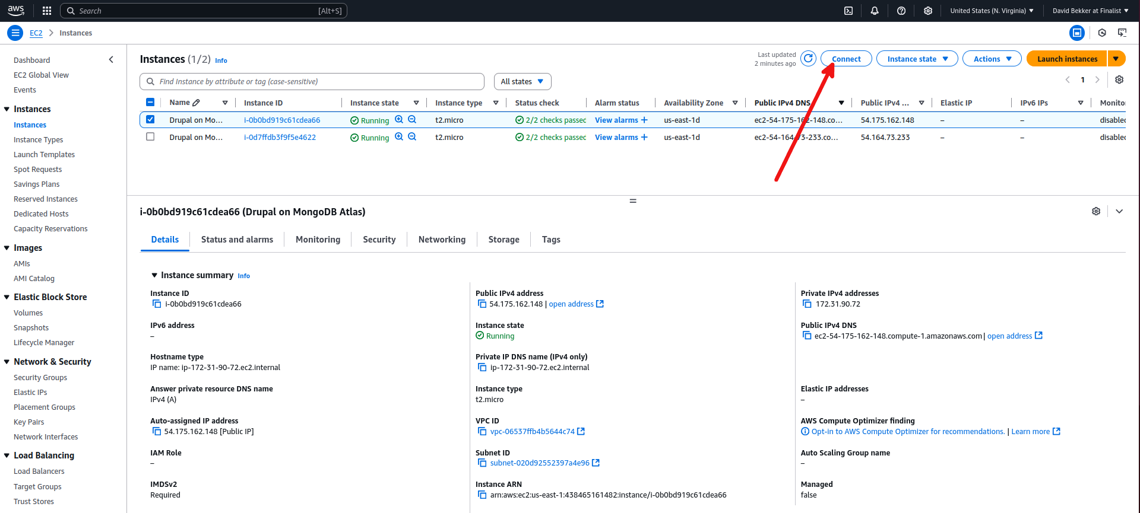Open console settings gear in top bar
This screenshot has height=513, width=1140.
[x=928, y=11]
